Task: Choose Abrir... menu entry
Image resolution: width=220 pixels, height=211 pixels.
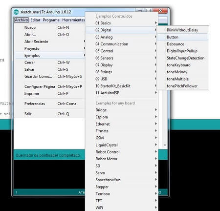Action: (x=50, y=35)
